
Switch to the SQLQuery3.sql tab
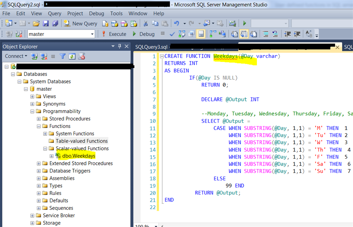pos(148,47)
